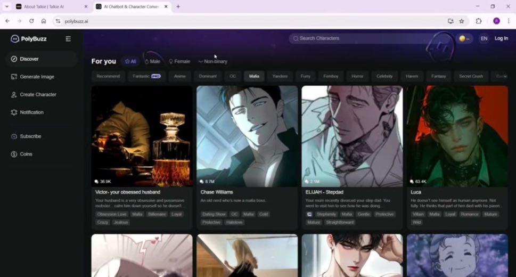Switch to the Celebrity category tab
Image resolution: width=516 pixels, height=277 pixels.
click(x=384, y=76)
